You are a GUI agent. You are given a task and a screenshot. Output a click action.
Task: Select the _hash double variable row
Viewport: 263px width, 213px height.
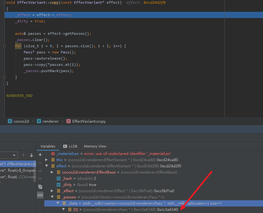pyautogui.click(x=154, y=179)
